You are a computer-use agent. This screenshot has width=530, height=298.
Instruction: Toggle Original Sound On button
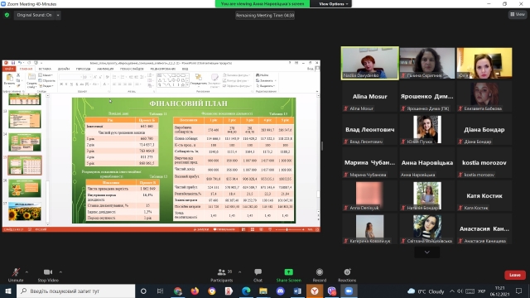pos(34,15)
